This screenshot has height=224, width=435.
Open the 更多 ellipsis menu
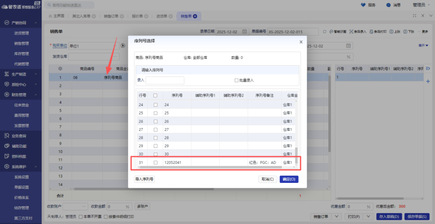[x=423, y=32]
